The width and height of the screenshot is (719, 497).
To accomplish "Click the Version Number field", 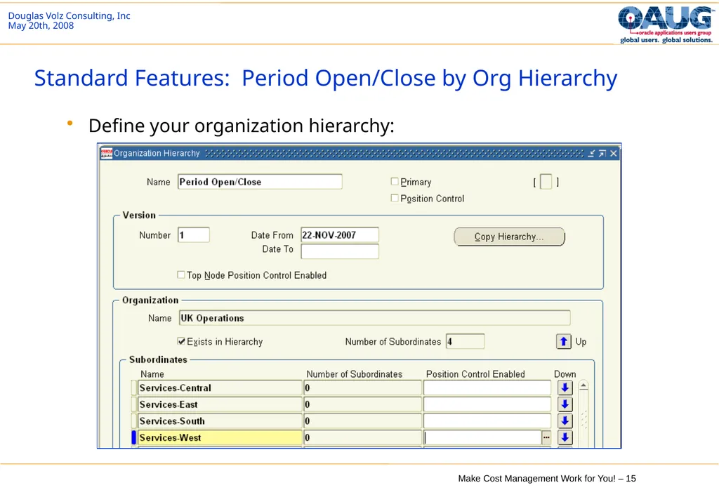I will point(194,234).
